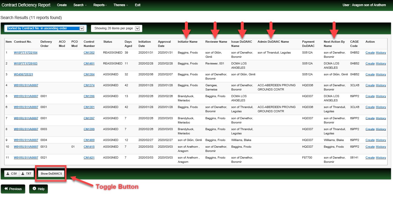Click Create link for item 11
This screenshot has height=197, width=393.
pos(370,158)
